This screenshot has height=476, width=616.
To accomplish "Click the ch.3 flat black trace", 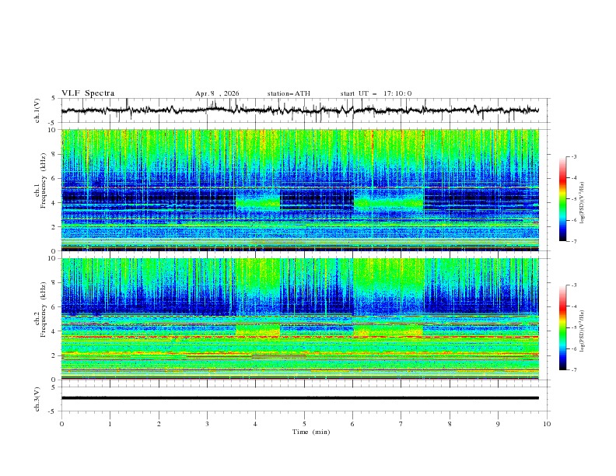I will click(x=300, y=398).
